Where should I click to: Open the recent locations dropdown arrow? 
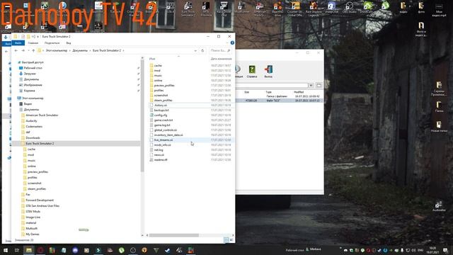(x=28, y=50)
